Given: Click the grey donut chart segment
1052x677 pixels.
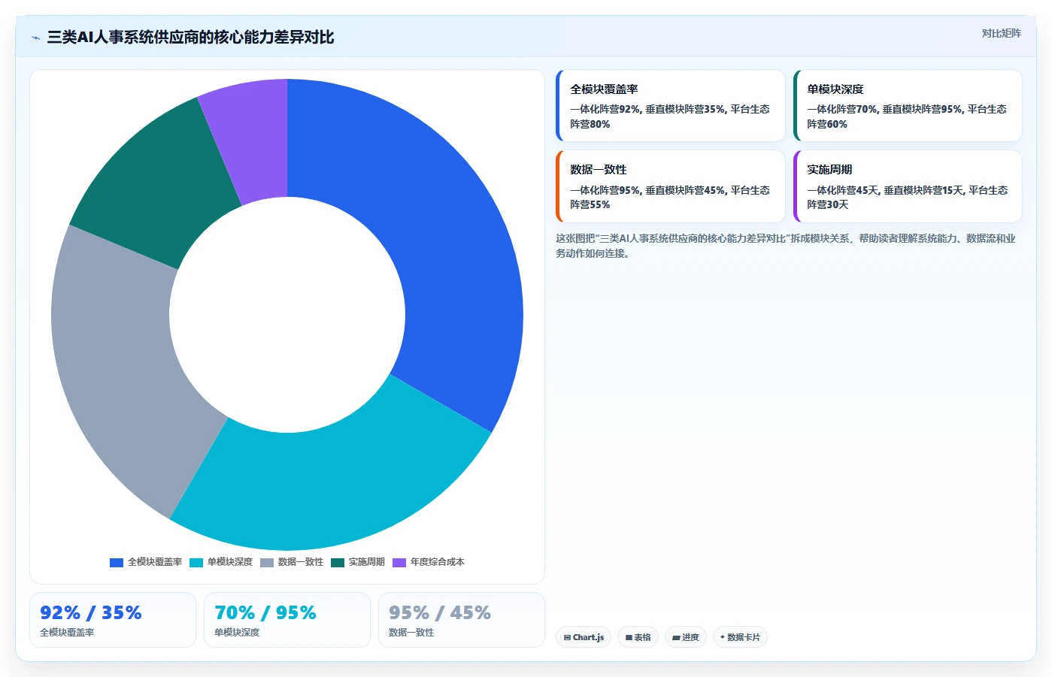Looking at the screenshot, I should 117,361.
